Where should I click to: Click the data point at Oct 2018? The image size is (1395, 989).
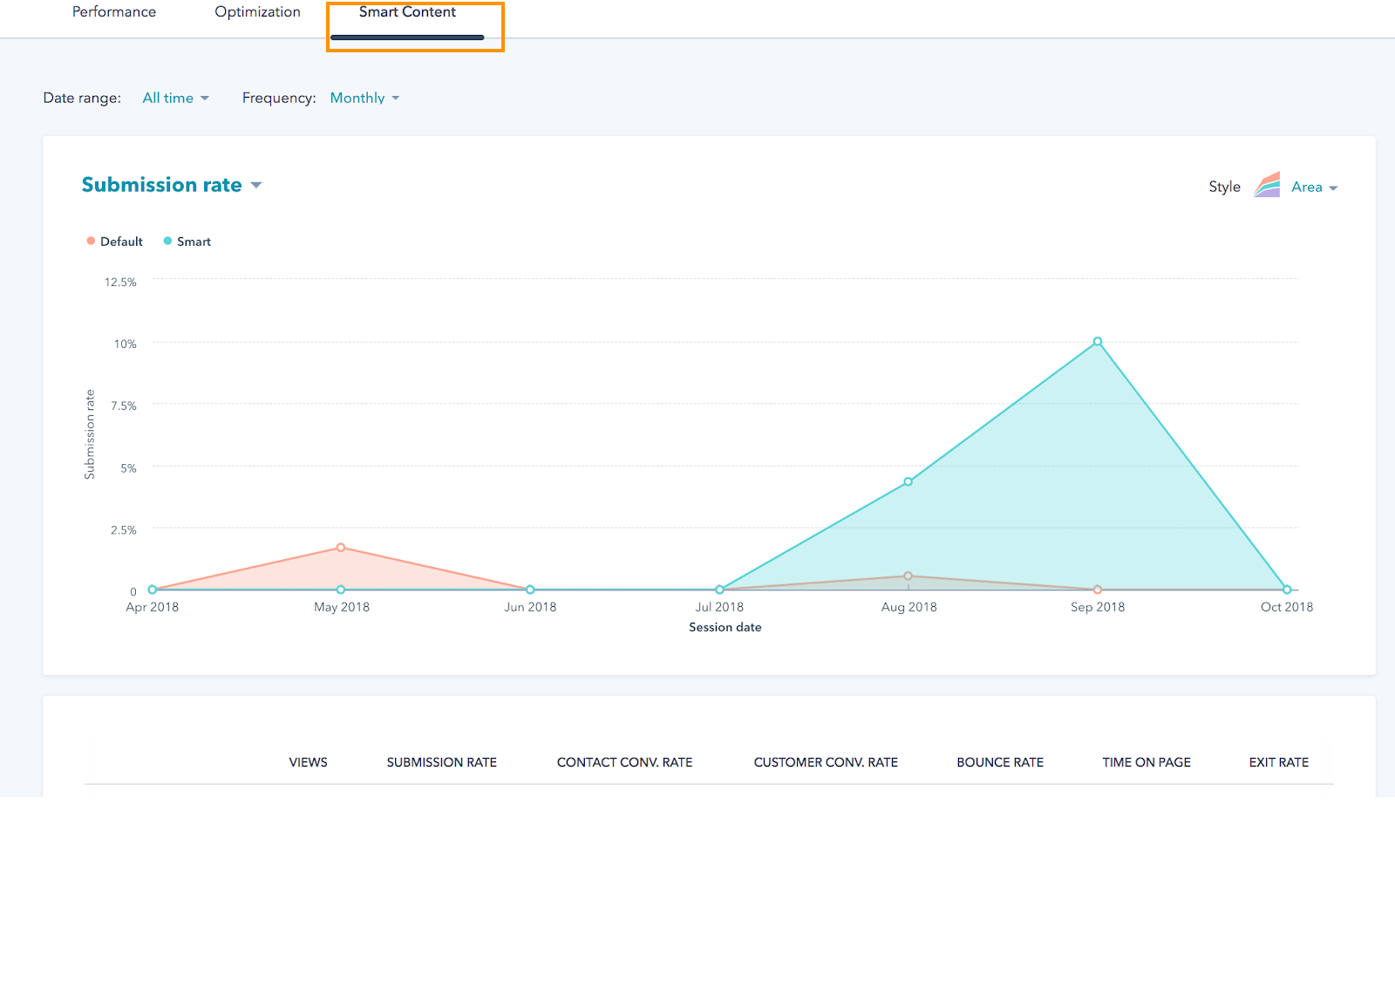point(1287,590)
